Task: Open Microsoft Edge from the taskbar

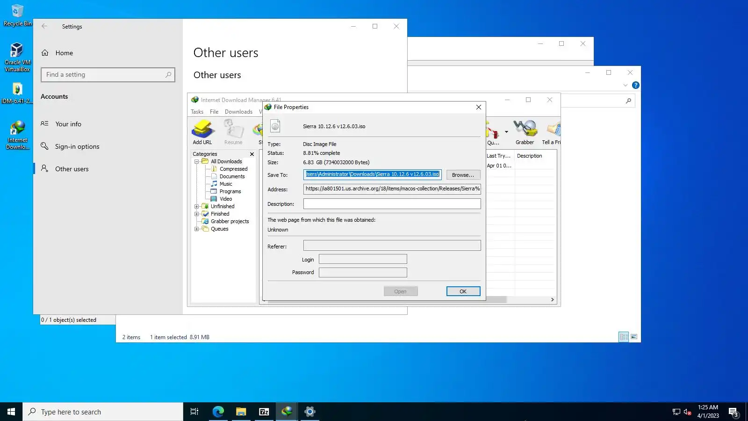Action: pos(218,412)
